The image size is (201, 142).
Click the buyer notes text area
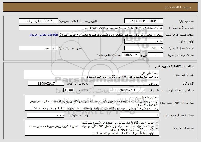92,128
